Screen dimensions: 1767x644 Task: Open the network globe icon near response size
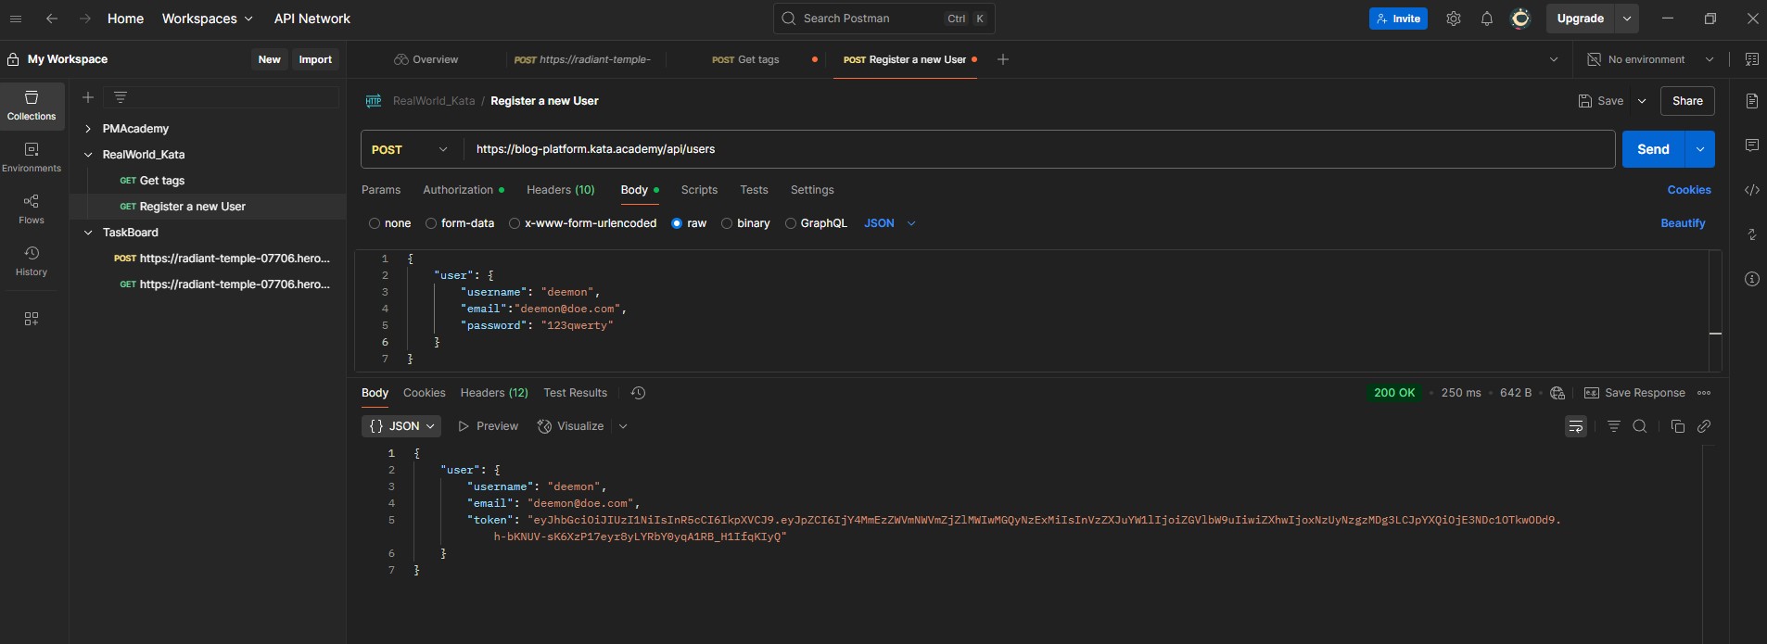(1557, 393)
